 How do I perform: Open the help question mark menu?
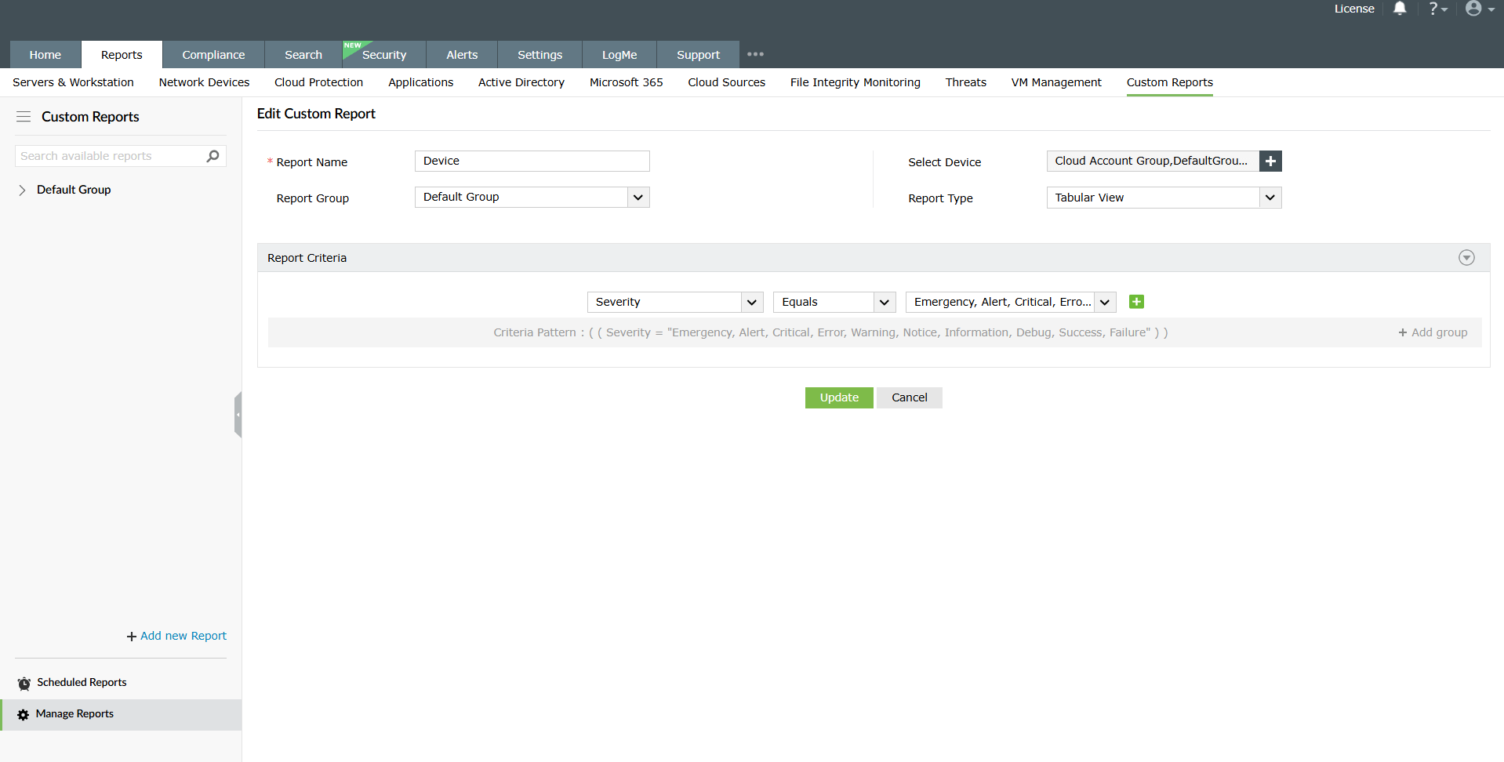pos(1437,9)
